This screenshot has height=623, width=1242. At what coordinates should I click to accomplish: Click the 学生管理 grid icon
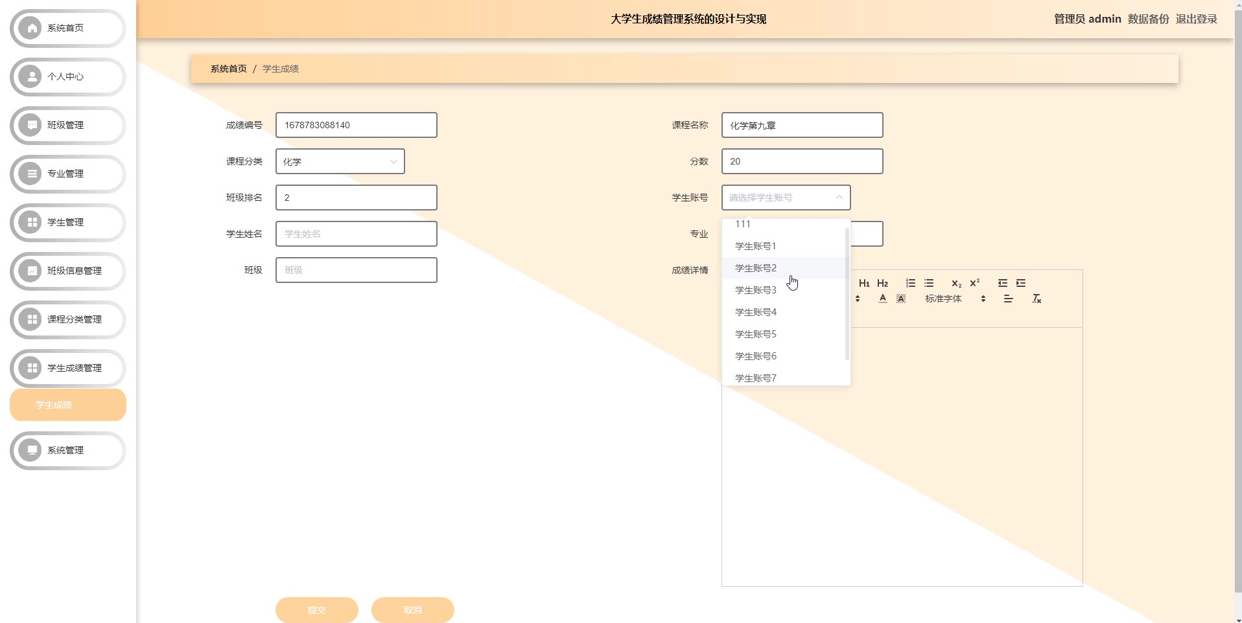(x=30, y=222)
